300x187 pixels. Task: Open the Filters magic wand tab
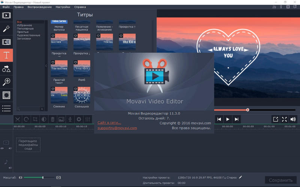(x=6, y=29)
